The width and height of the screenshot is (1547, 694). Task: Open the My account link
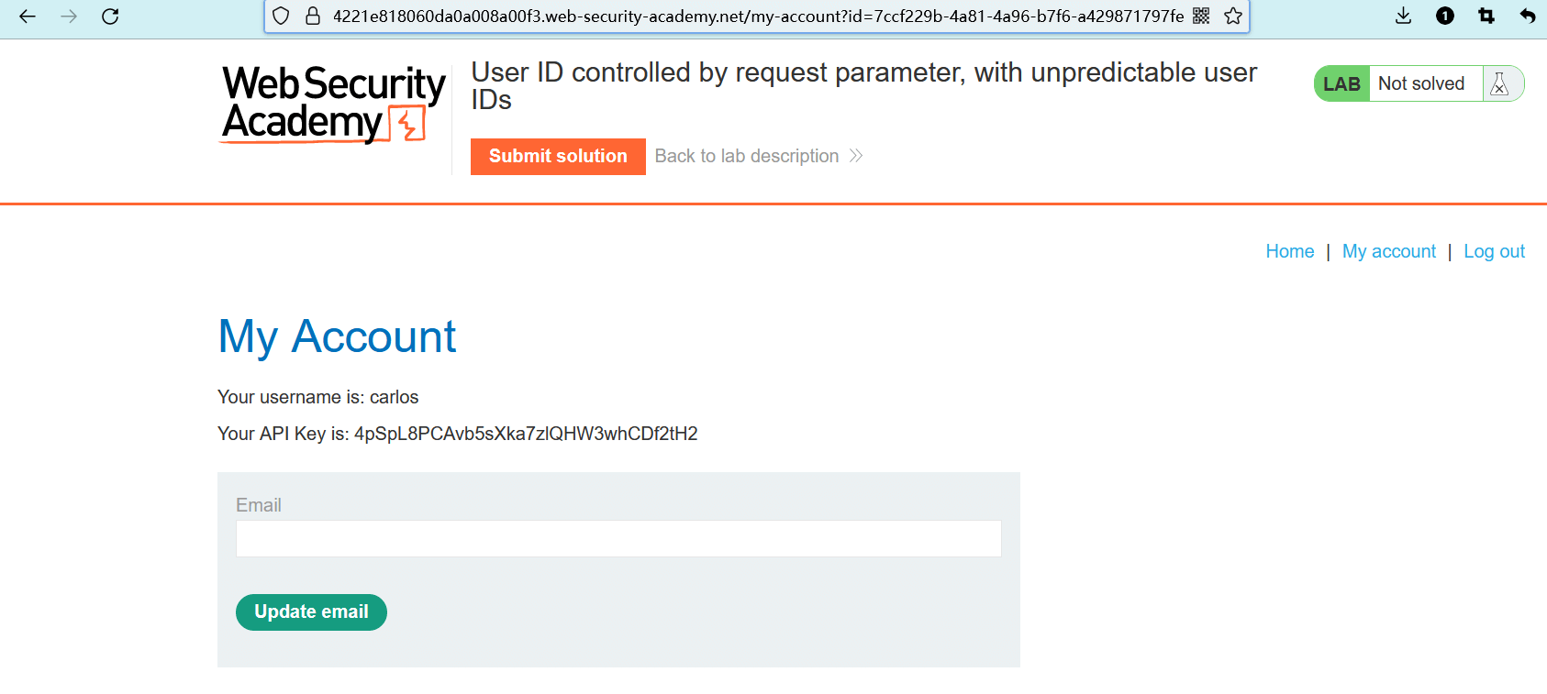tap(1388, 251)
